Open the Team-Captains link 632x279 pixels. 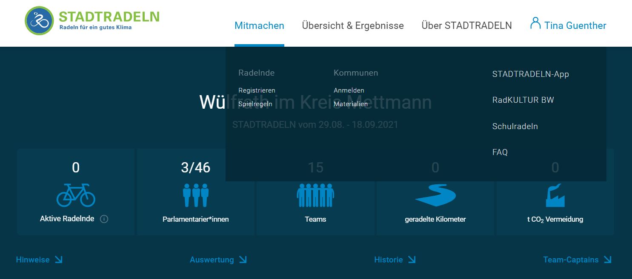(571, 259)
